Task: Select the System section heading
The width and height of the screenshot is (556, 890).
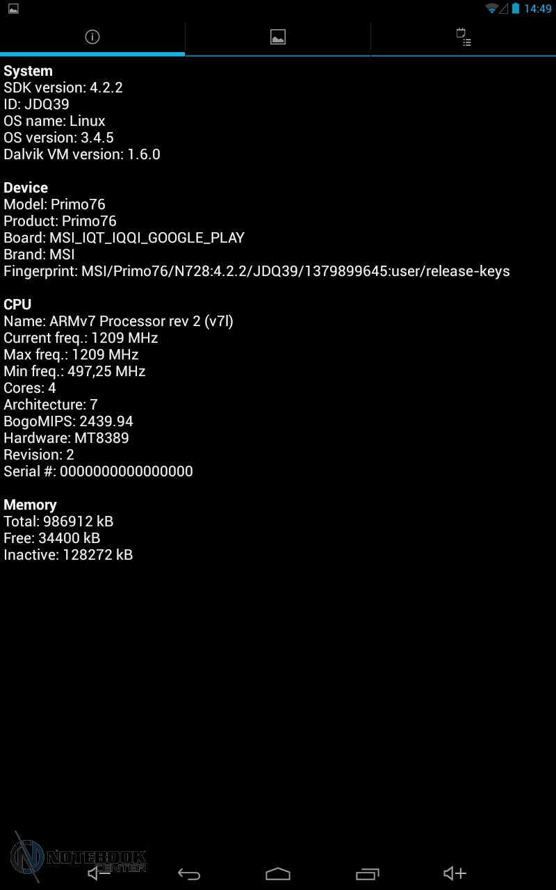Action: tap(28, 71)
